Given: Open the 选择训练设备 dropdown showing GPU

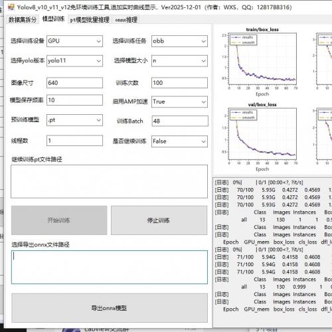Looking at the screenshot, I should pyautogui.click(x=74, y=41).
